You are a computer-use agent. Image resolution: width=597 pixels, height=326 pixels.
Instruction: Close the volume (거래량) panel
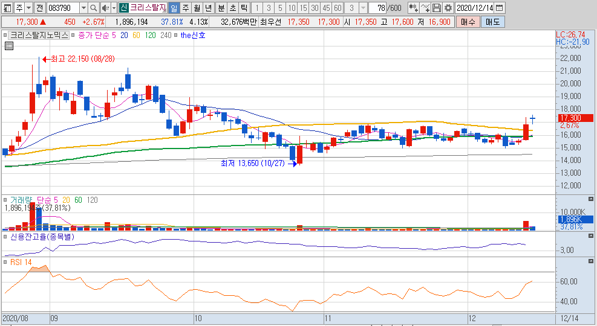591,199
